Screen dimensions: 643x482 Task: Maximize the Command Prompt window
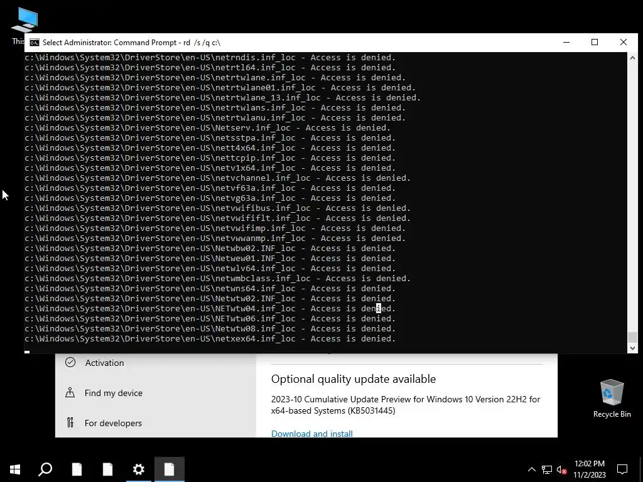(x=595, y=42)
